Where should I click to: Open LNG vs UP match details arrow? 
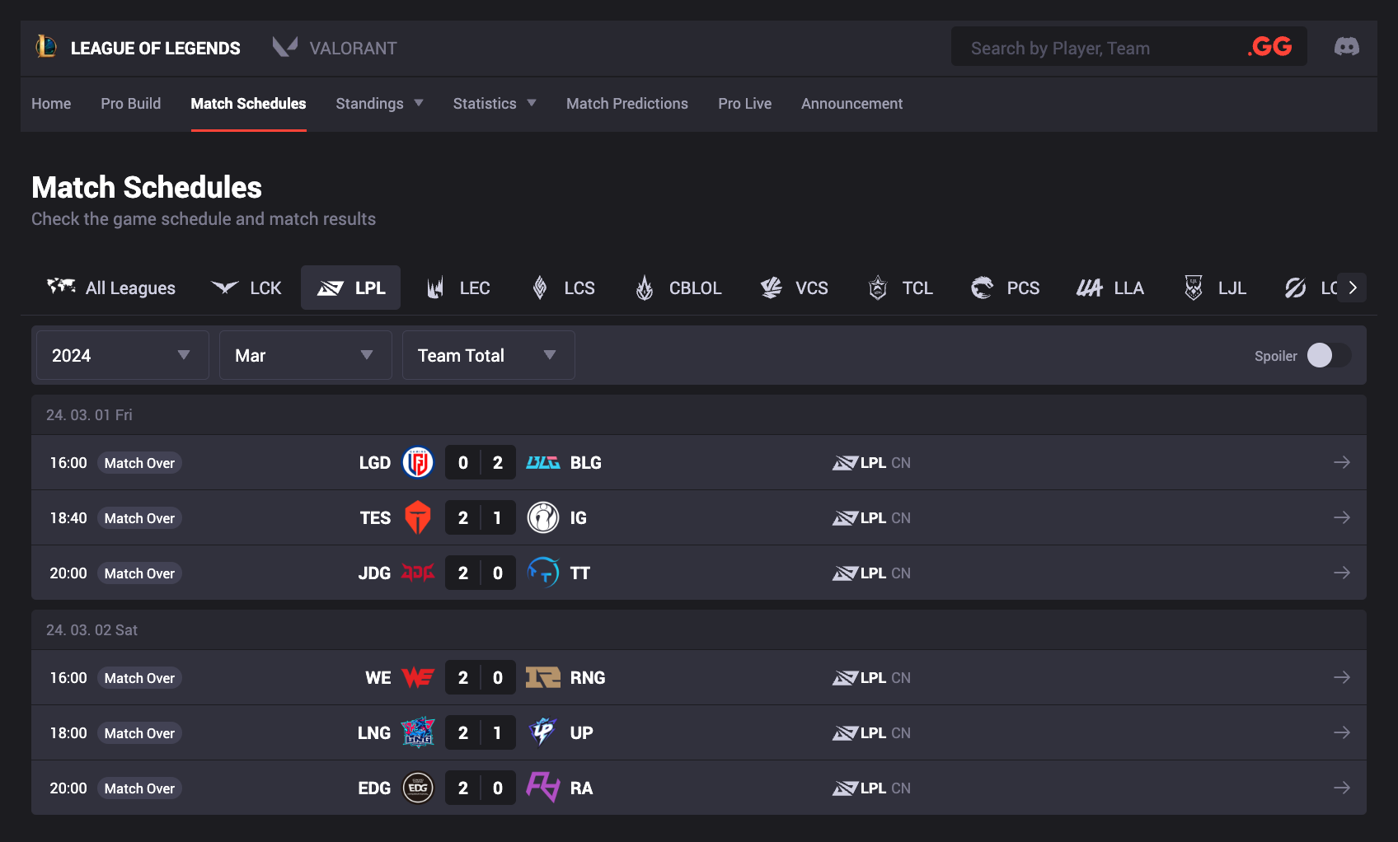tap(1342, 732)
